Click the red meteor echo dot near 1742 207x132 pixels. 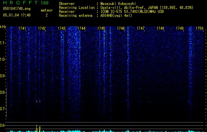(40, 101)
